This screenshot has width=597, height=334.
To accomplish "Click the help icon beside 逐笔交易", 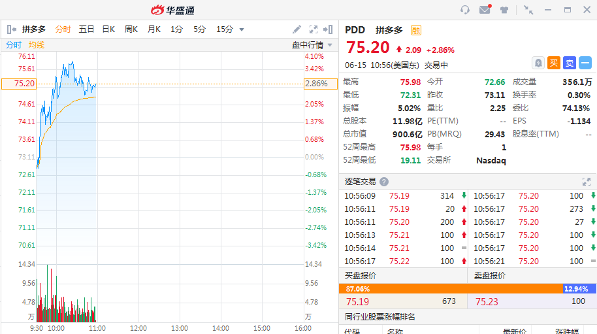I will [384, 182].
